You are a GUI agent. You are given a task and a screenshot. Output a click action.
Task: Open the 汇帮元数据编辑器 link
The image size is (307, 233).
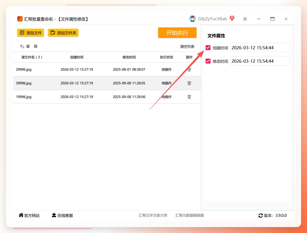point(189,215)
